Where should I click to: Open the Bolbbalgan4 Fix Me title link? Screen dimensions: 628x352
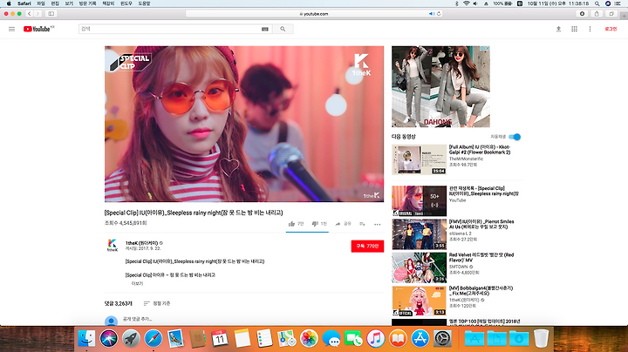point(481,291)
